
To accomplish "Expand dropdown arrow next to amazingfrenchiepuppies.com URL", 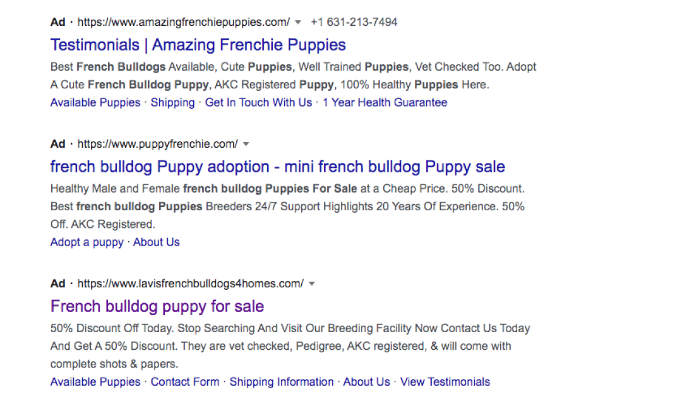I will (298, 23).
